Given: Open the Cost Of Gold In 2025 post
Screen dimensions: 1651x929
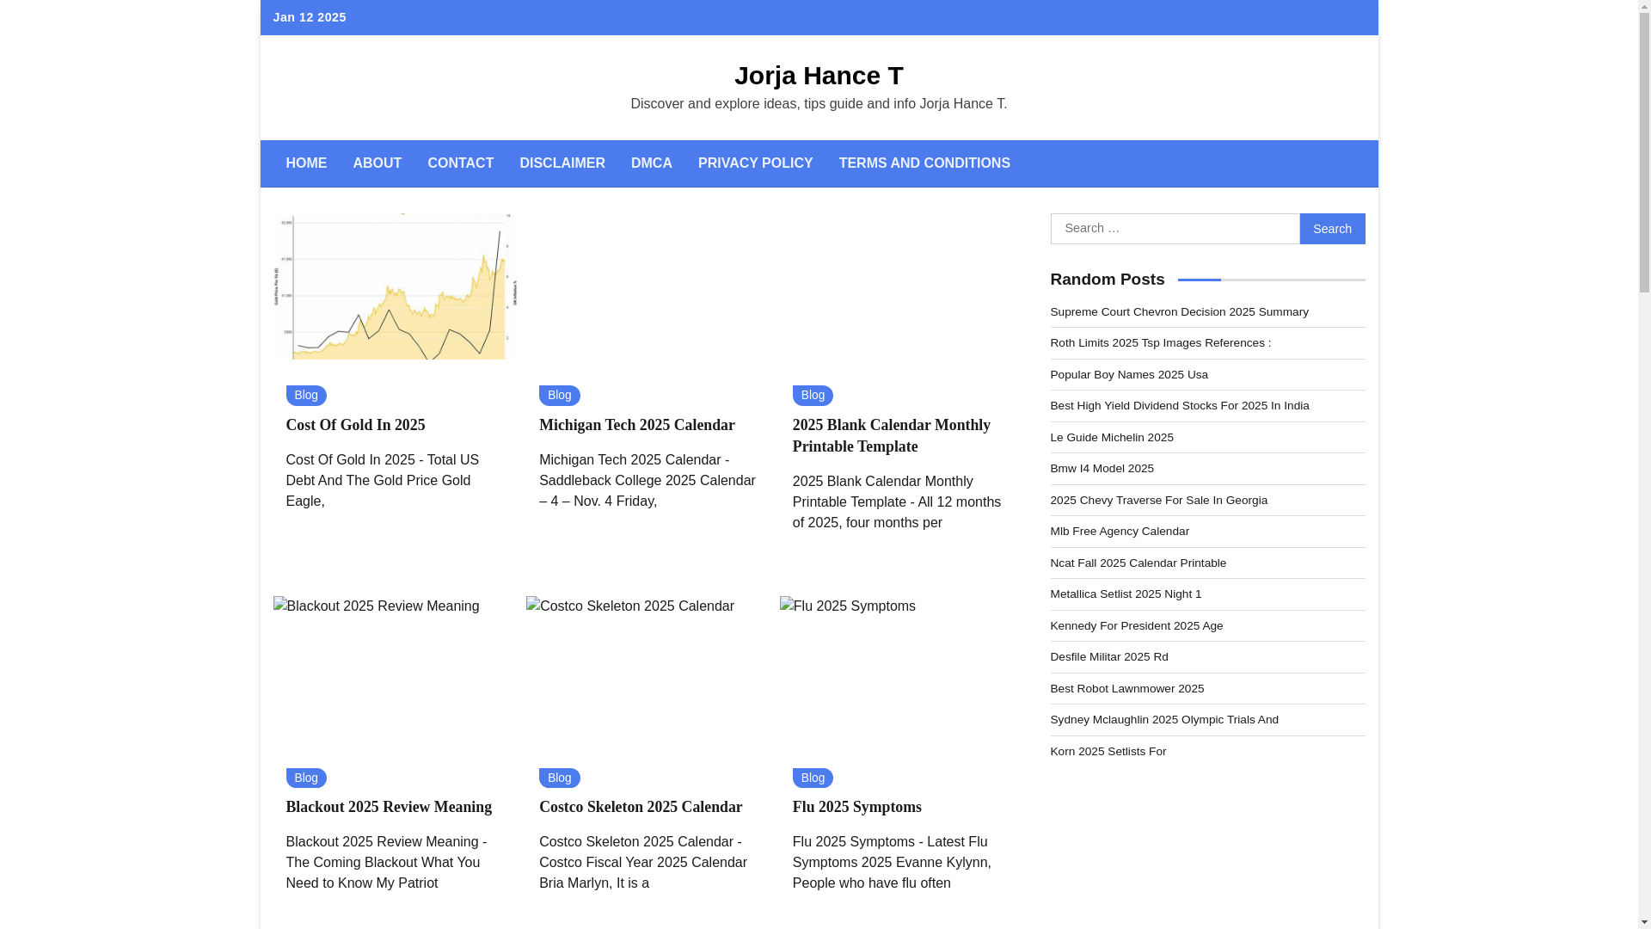Looking at the screenshot, I should 355,425.
